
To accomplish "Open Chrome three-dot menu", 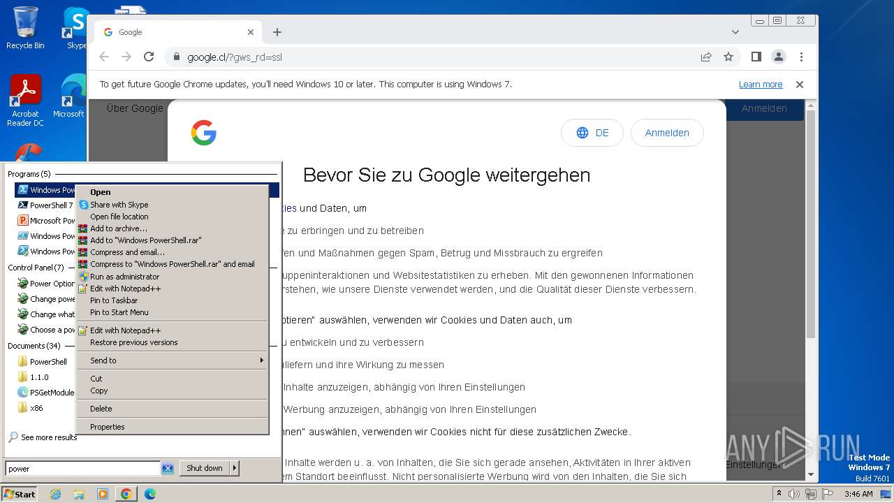I will click(x=801, y=57).
